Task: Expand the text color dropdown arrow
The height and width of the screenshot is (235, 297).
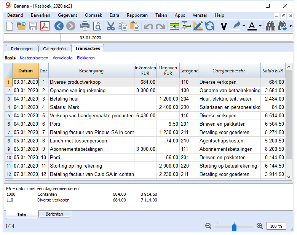Action: click(260, 26)
